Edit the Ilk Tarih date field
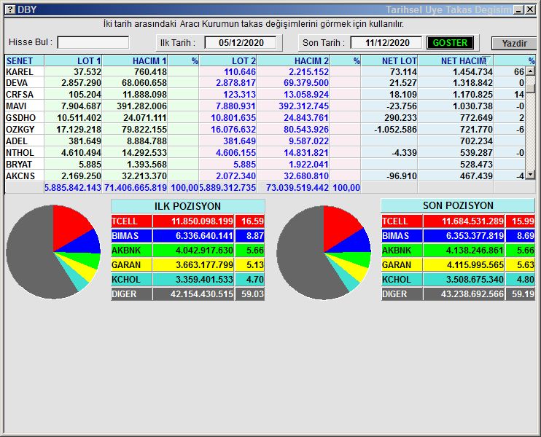541x437 pixels. (240, 43)
